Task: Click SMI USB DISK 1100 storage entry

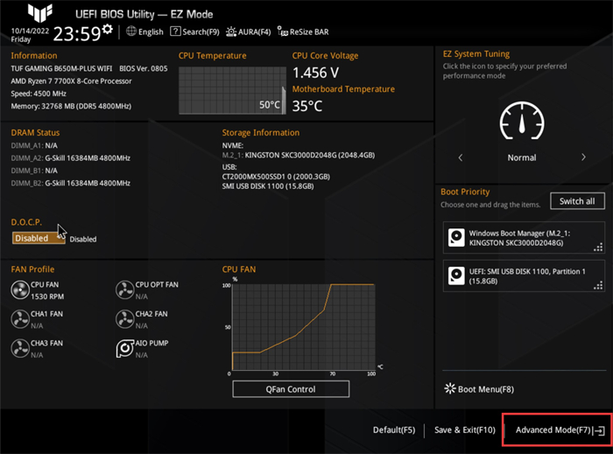Action: pos(268,186)
